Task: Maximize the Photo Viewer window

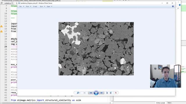Action: point(167,3)
